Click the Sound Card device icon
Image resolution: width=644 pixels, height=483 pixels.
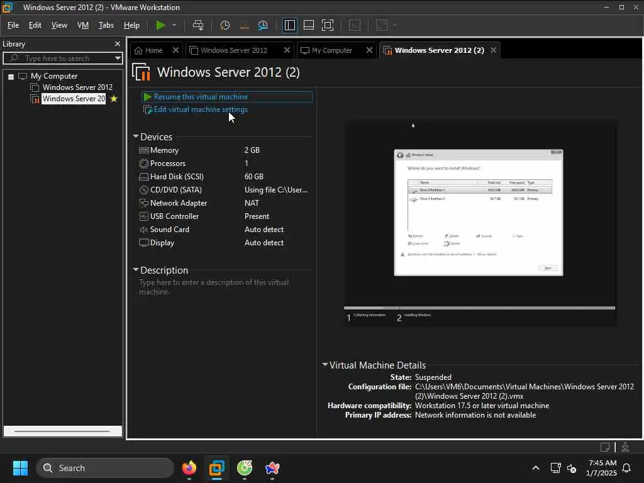pos(144,230)
